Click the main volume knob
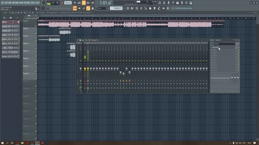This screenshot has width=259, height=145. (x=43, y=3)
